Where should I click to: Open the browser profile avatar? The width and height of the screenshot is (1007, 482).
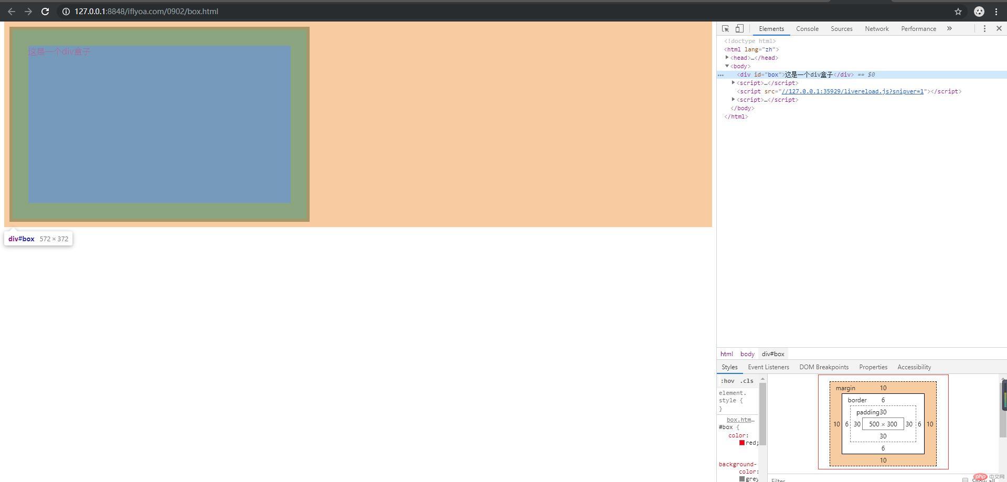(979, 12)
